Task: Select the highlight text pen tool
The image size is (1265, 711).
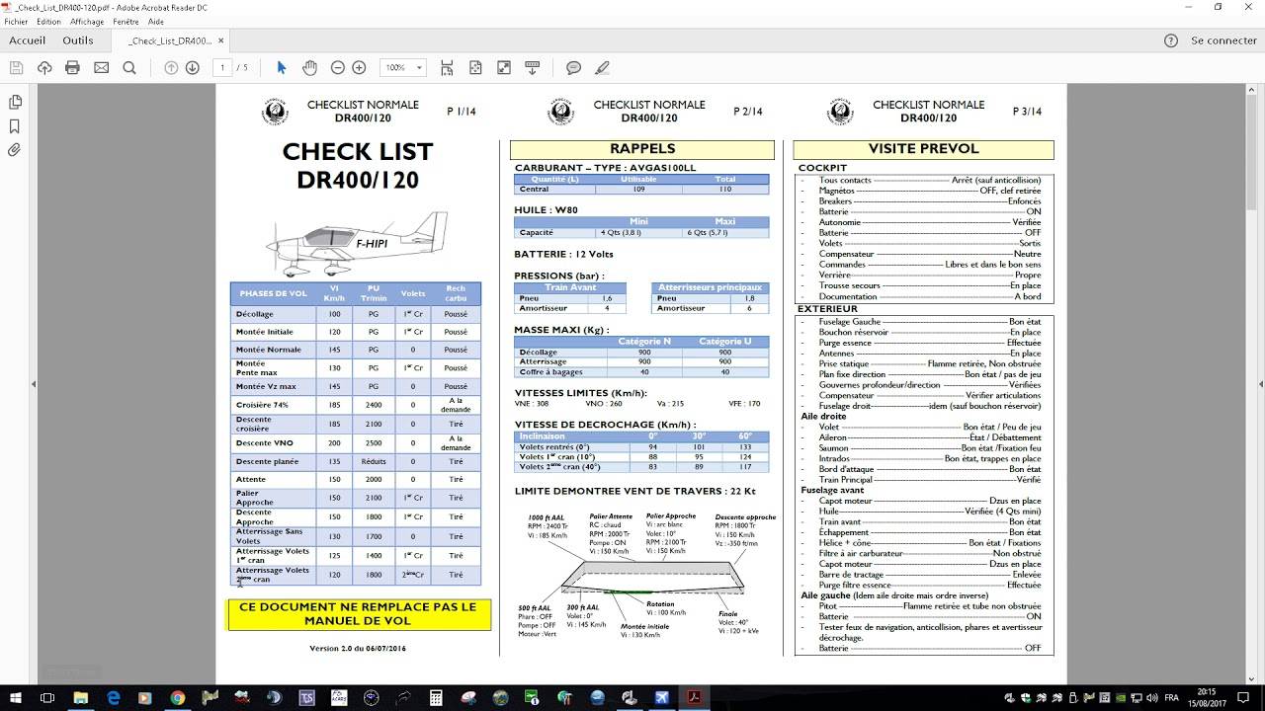Action: (602, 68)
